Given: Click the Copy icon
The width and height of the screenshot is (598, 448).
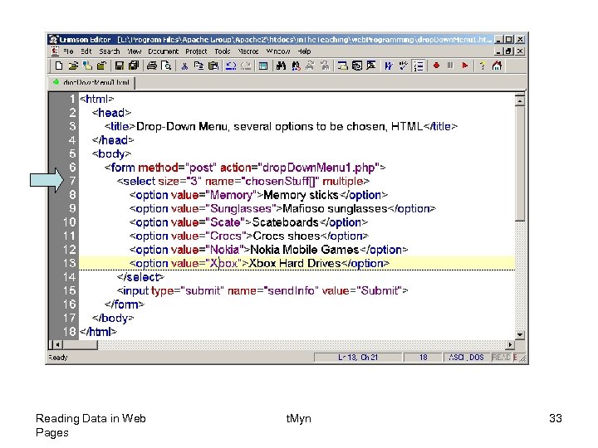Looking at the screenshot, I should [199, 66].
